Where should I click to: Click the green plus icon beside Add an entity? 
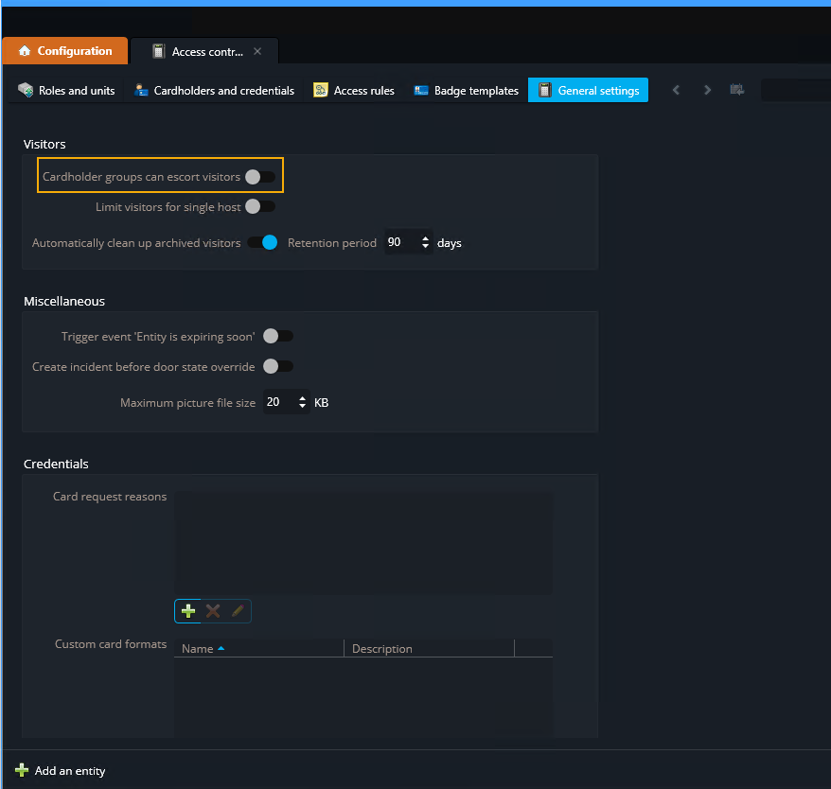(19, 770)
